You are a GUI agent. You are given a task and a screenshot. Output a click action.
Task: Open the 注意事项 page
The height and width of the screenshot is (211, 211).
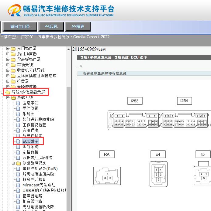(x=30, y=103)
